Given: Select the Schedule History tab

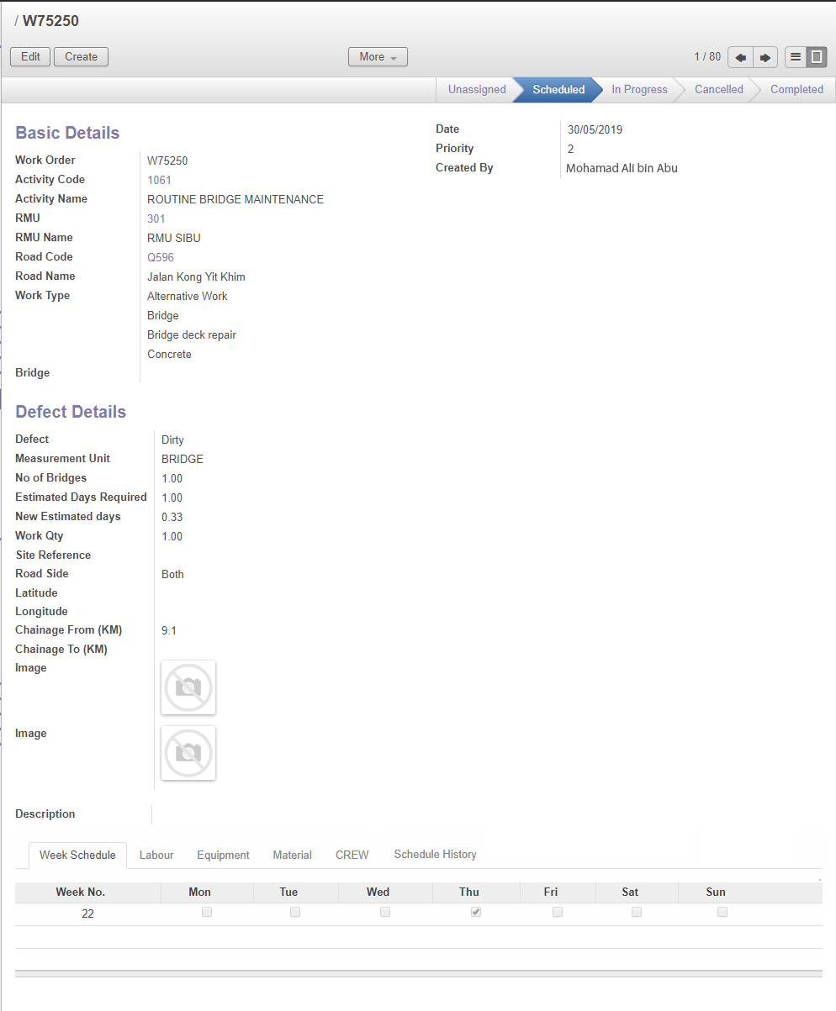Looking at the screenshot, I should point(435,854).
